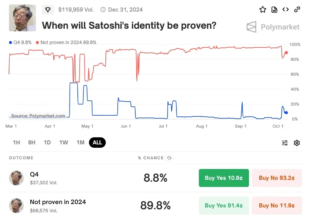This screenshot has height=222, width=311.
Task: Click the blue Q4 legend dot
Action: [10, 43]
